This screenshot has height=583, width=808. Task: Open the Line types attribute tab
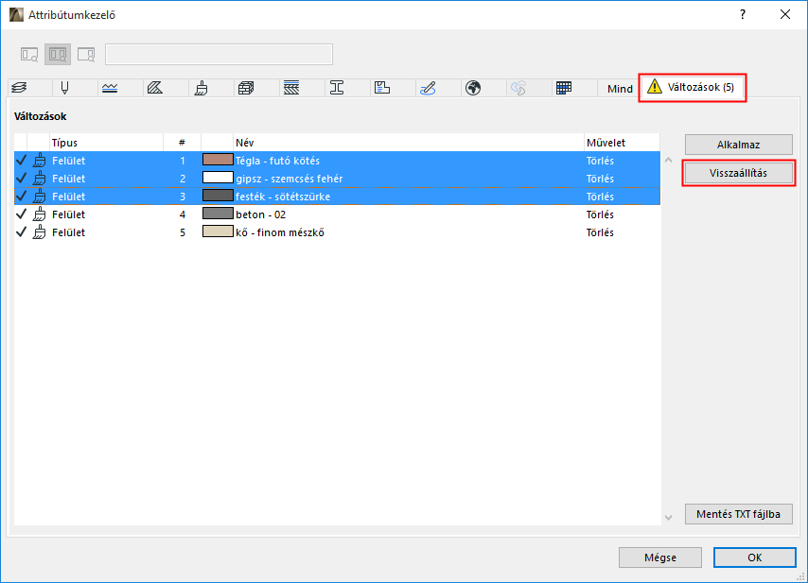[x=110, y=88]
